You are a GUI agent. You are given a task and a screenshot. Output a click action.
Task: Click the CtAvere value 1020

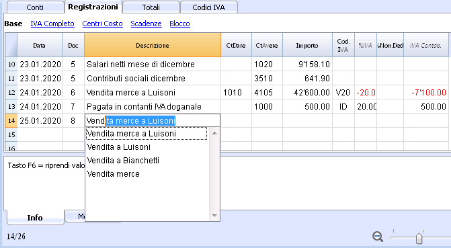coord(268,64)
